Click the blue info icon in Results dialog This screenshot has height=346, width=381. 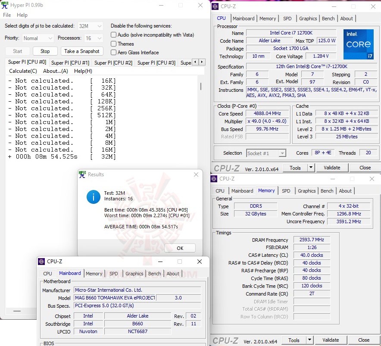[x=93, y=197]
